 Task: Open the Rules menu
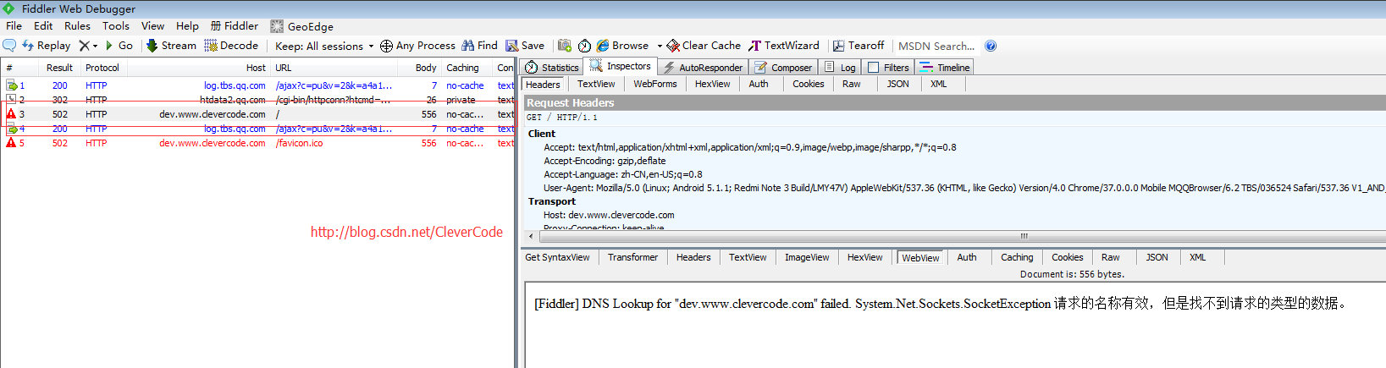pyautogui.click(x=77, y=26)
